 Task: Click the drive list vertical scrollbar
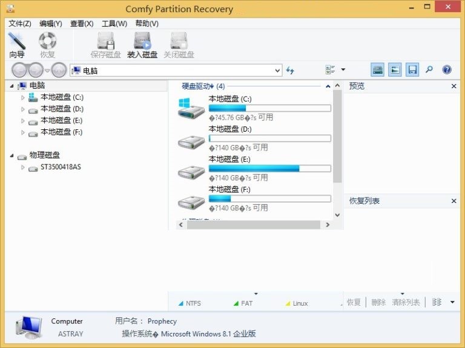[337, 136]
